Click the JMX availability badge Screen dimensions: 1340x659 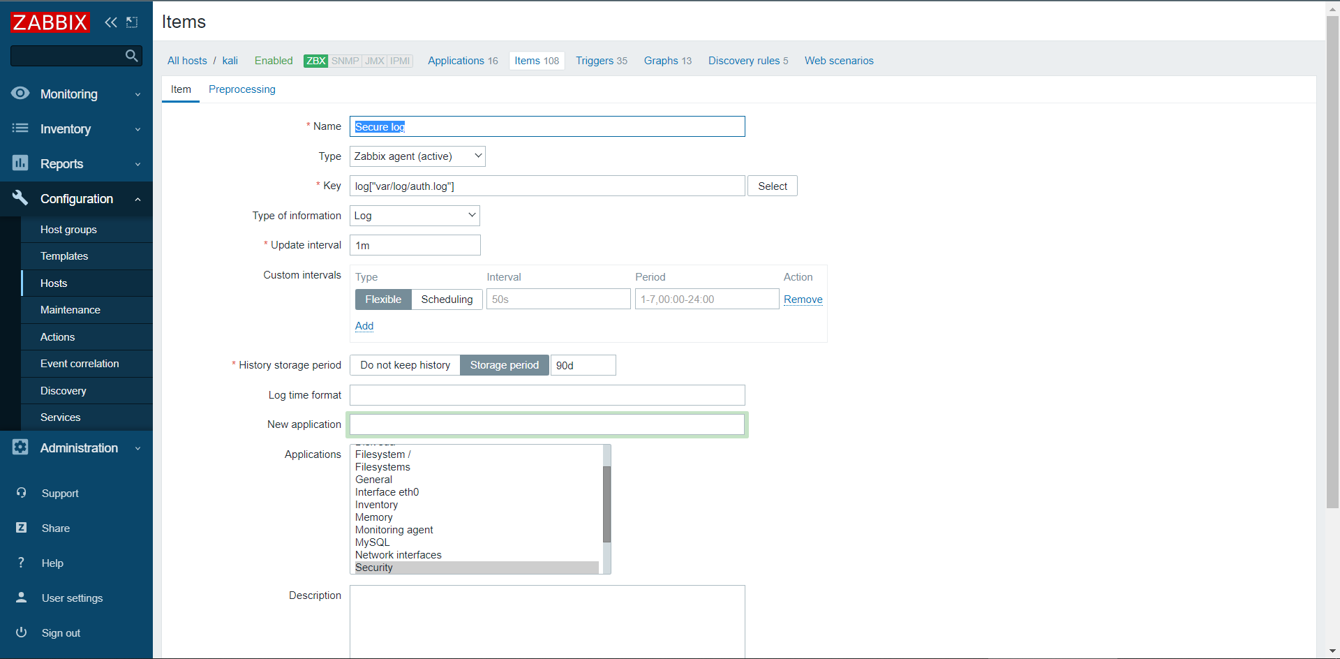tap(375, 61)
